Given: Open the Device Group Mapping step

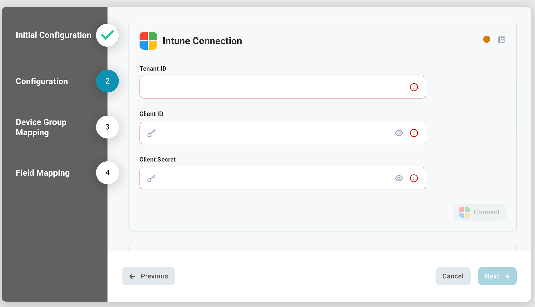Looking at the screenshot, I should click(x=41, y=127).
